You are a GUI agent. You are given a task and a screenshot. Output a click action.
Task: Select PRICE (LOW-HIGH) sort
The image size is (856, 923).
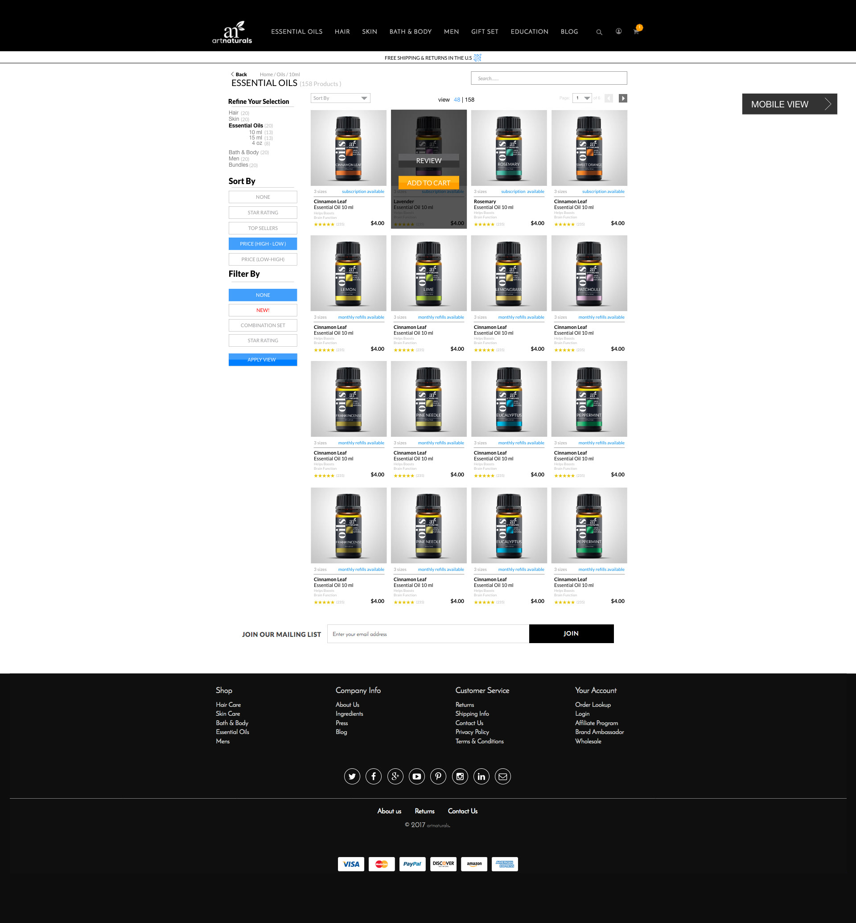pyautogui.click(x=263, y=259)
